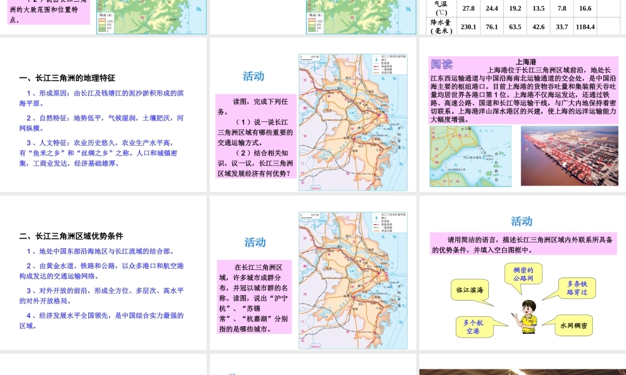Click the precipitation cell 230.1
626x375 pixels.
click(468, 26)
